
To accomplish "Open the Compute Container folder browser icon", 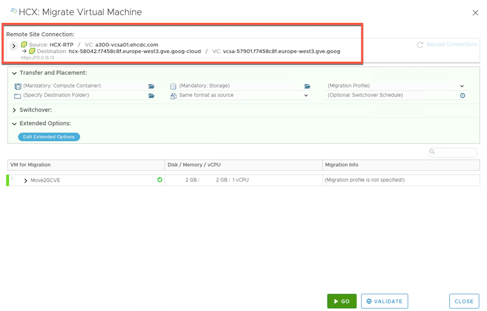I will click(x=151, y=86).
